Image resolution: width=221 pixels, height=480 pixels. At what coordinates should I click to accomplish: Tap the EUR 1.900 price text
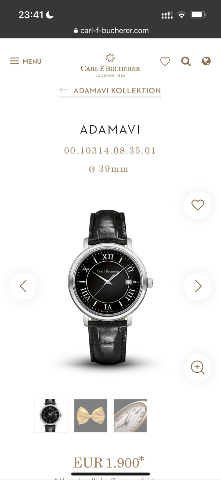tap(108, 462)
